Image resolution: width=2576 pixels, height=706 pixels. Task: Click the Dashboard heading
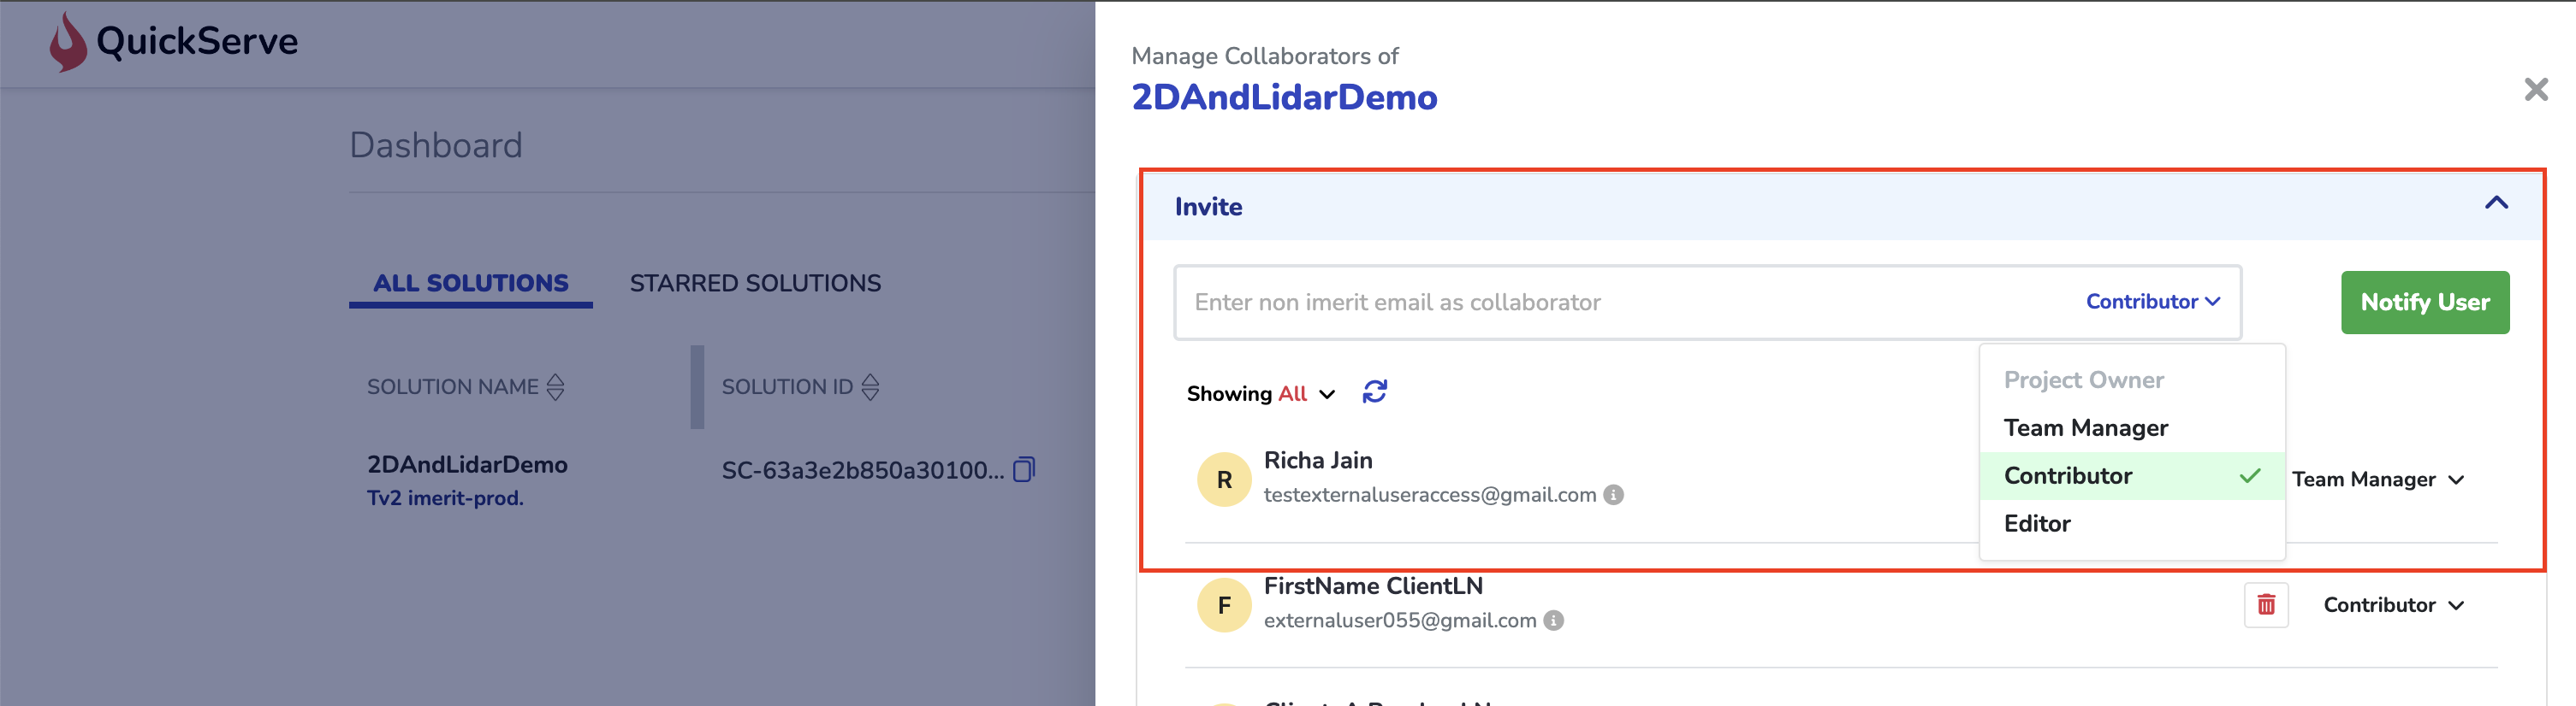[x=436, y=146]
